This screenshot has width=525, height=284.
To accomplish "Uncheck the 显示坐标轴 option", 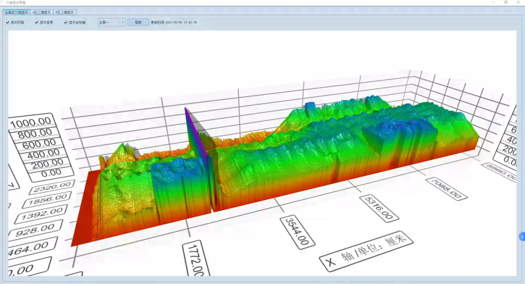I will (66, 22).
